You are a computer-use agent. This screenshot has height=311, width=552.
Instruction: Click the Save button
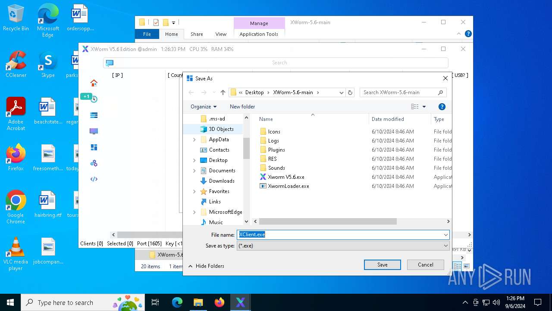[383, 265]
